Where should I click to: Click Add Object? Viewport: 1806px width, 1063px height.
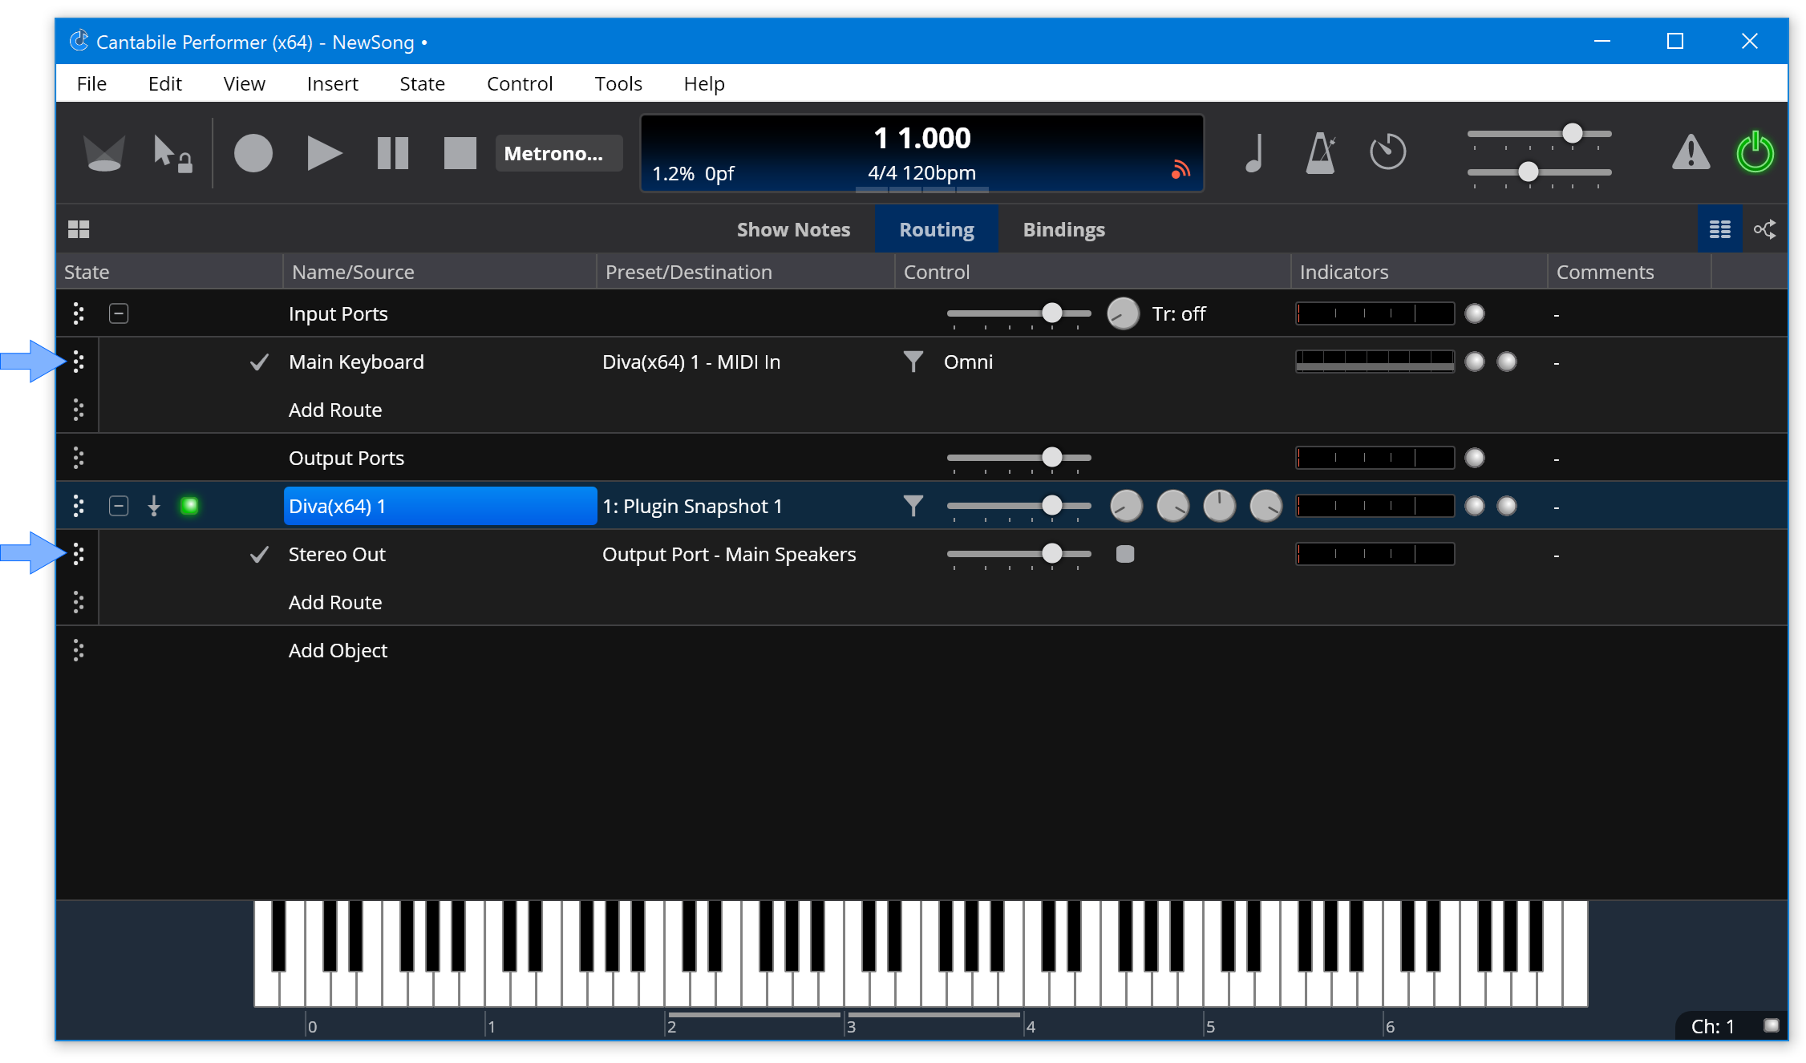(x=338, y=650)
